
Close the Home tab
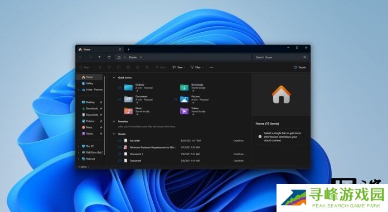120,50
